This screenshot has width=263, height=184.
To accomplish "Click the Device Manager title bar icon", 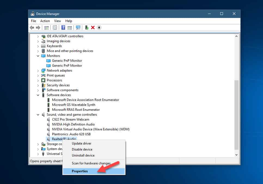I will point(33,14).
